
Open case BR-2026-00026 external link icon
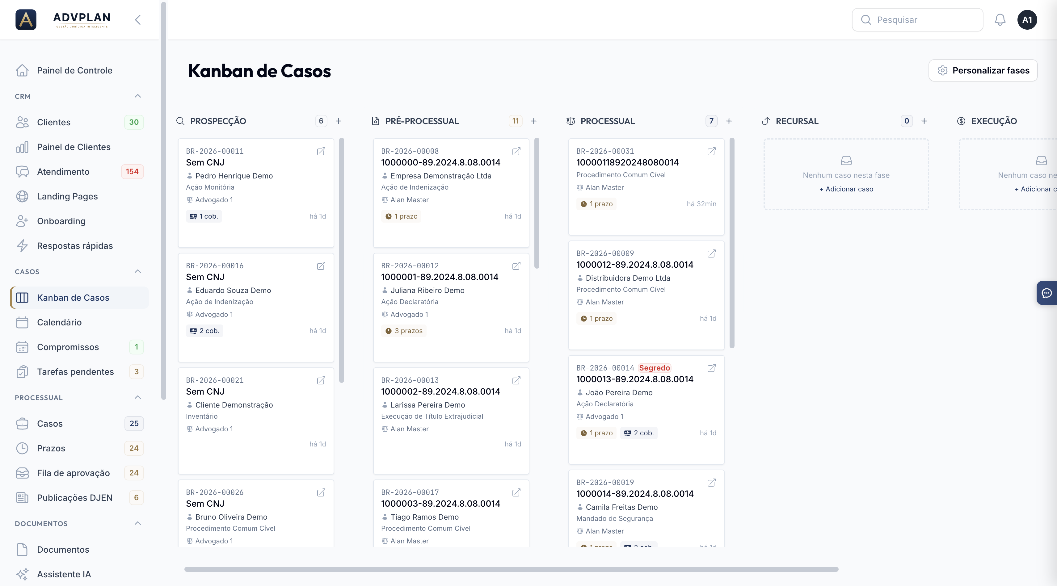click(321, 492)
